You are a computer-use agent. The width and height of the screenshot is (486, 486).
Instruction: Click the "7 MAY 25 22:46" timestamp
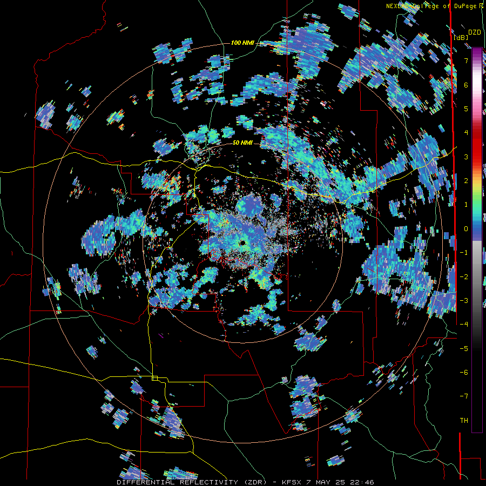[x=341, y=482]
